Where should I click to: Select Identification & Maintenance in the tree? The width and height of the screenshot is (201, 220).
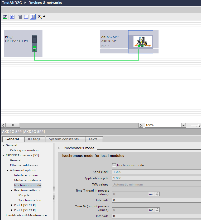[26, 215]
